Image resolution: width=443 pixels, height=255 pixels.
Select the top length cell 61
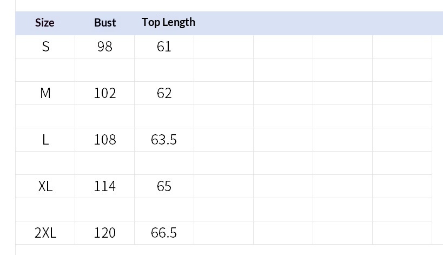[164, 47]
